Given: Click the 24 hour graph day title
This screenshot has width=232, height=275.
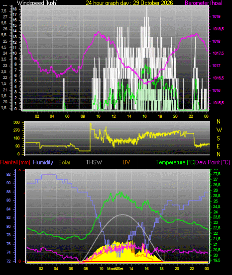Looking at the screenshot, I should tap(129, 2).
